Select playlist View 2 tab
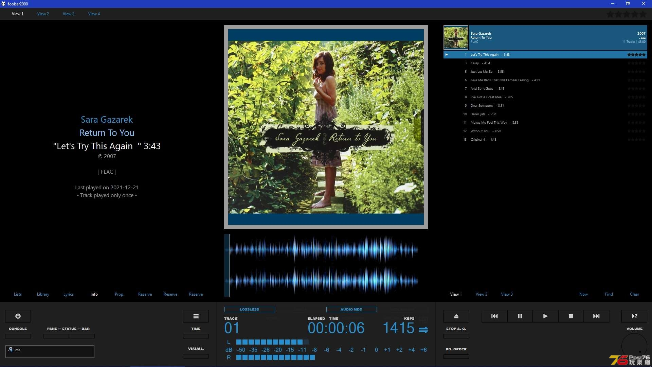 coord(482,294)
